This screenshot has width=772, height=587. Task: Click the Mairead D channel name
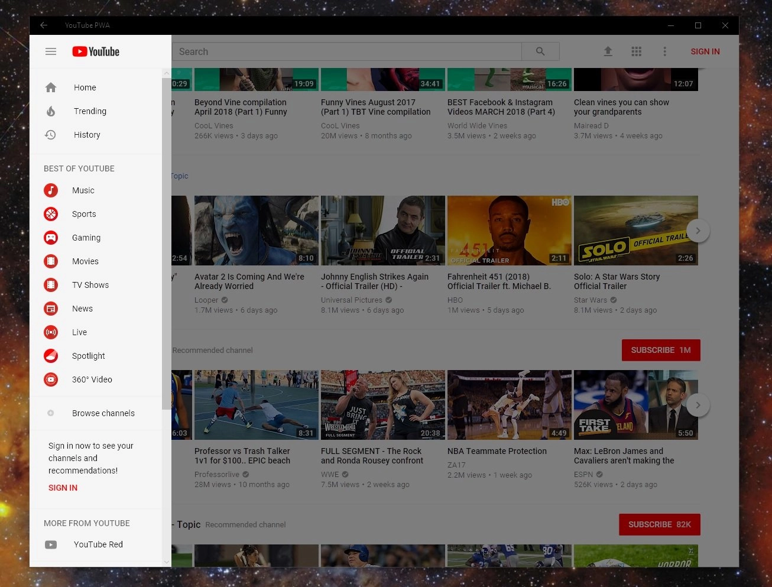(591, 126)
